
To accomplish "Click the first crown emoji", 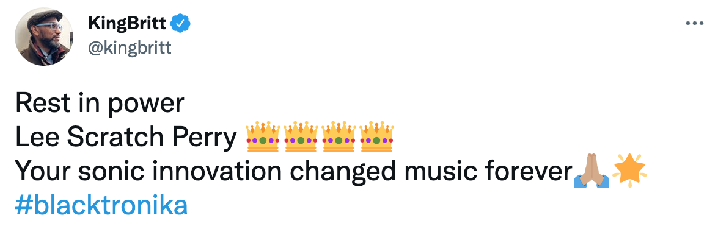I will [x=263, y=137].
